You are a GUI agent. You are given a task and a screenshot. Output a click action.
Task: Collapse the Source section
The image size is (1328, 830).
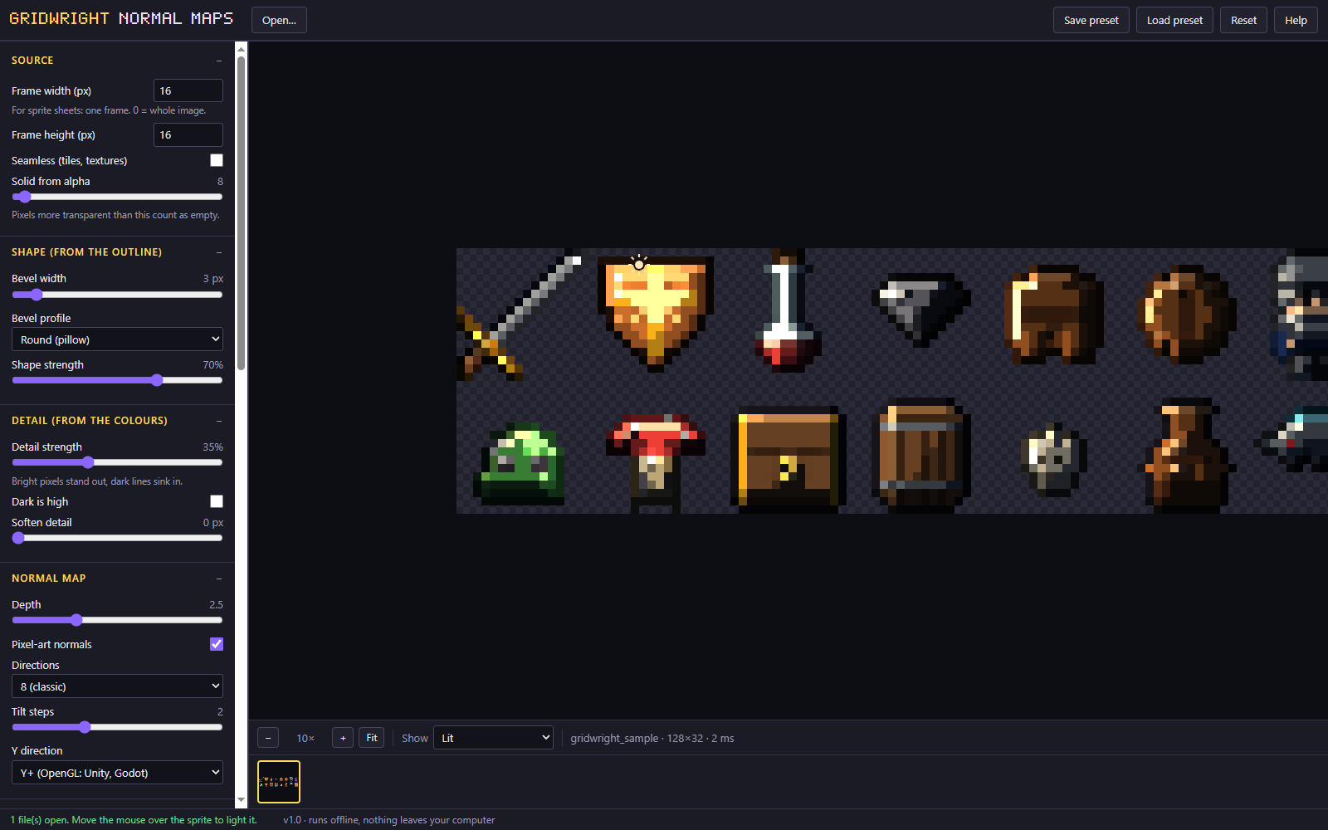(x=219, y=61)
